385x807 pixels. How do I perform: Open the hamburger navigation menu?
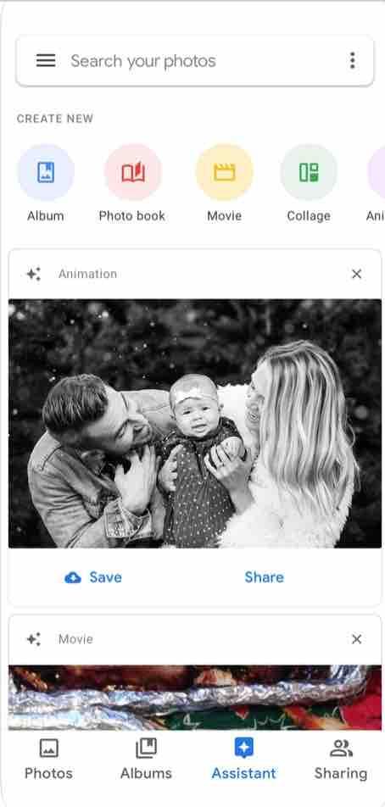click(x=45, y=61)
